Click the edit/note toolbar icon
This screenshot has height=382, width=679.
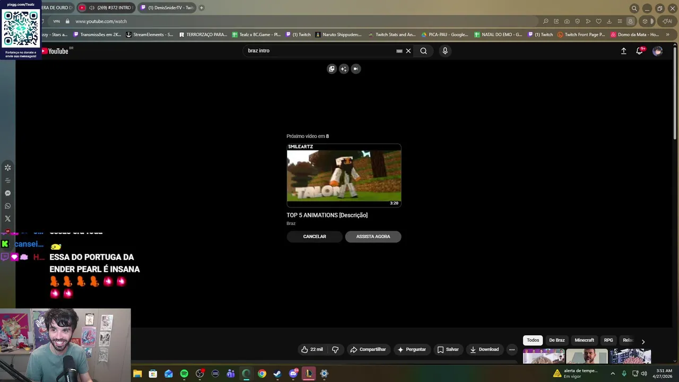(556, 21)
